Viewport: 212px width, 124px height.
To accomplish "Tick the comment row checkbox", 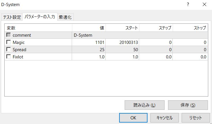I will [x=8, y=35].
